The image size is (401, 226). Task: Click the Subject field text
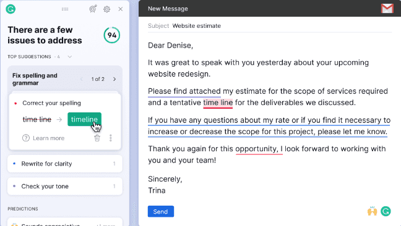(x=196, y=26)
